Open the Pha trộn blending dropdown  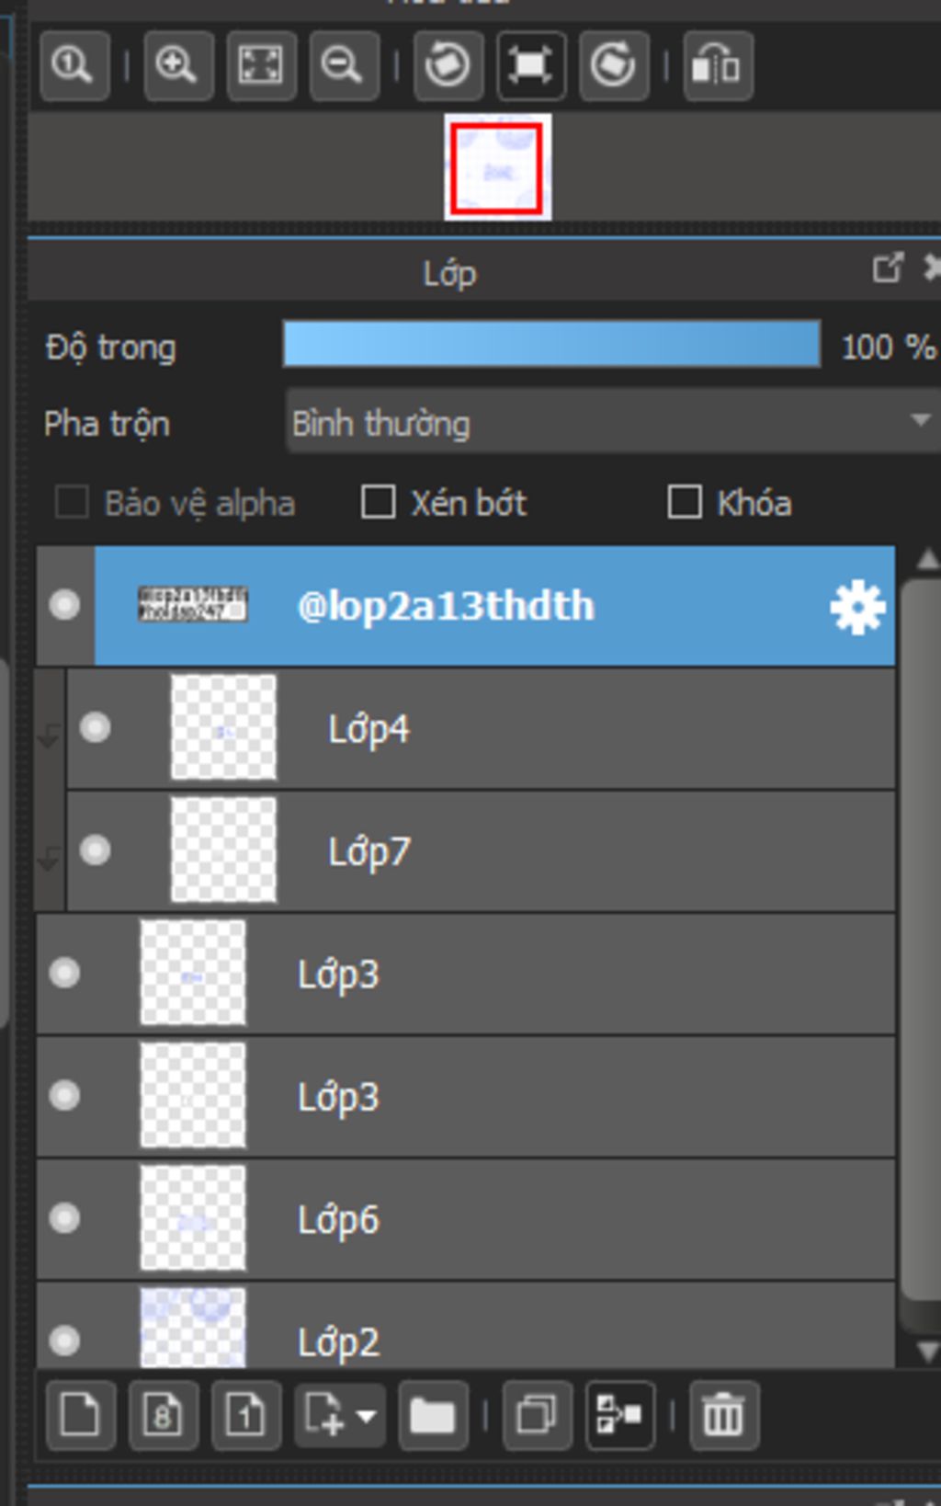pos(612,421)
